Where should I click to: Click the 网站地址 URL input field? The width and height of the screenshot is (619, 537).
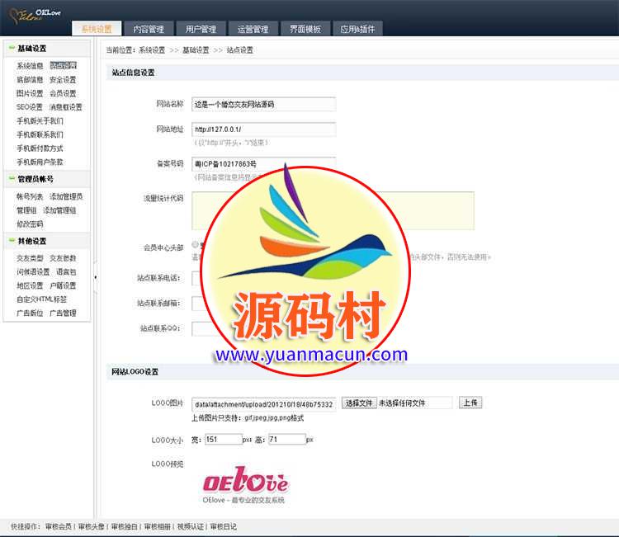tap(264, 130)
